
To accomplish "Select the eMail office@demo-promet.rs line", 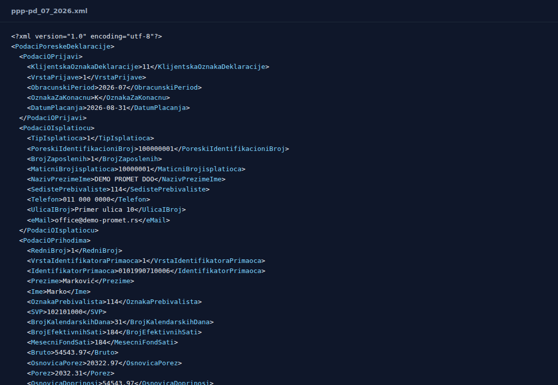I will pyautogui.click(x=98, y=220).
